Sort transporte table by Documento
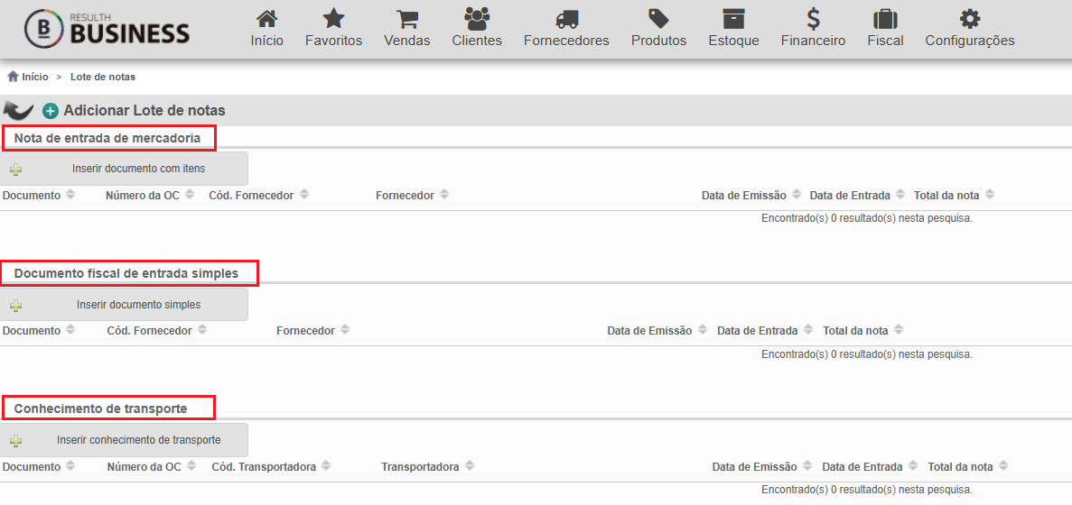This screenshot has width=1072, height=505. [39, 467]
